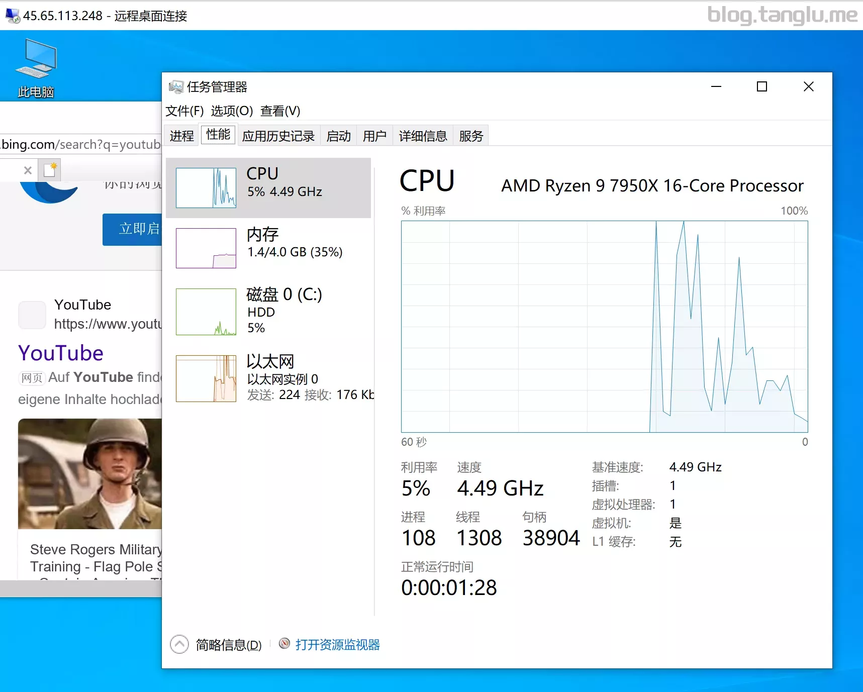
Task: Open the Steve Rogers video thumbnail
Action: coord(90,473)
